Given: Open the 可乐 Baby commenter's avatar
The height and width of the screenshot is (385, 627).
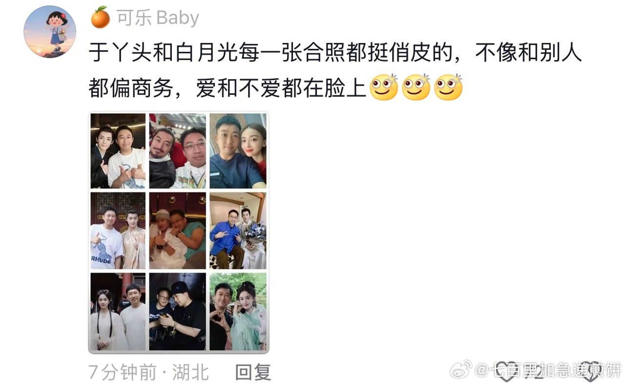Looking at the screenshot, I should [50, 31].
